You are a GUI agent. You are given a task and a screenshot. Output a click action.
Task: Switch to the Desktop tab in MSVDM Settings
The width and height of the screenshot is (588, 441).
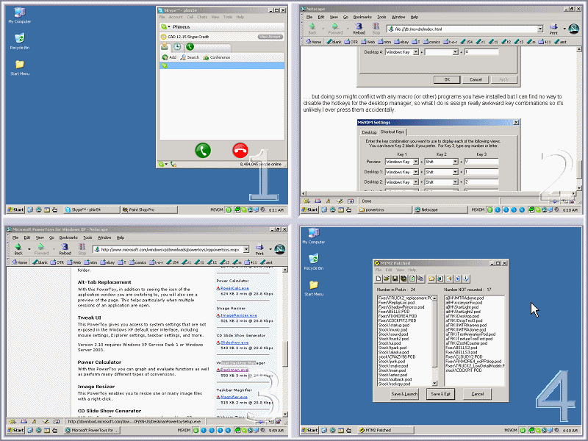coord(369,132)
